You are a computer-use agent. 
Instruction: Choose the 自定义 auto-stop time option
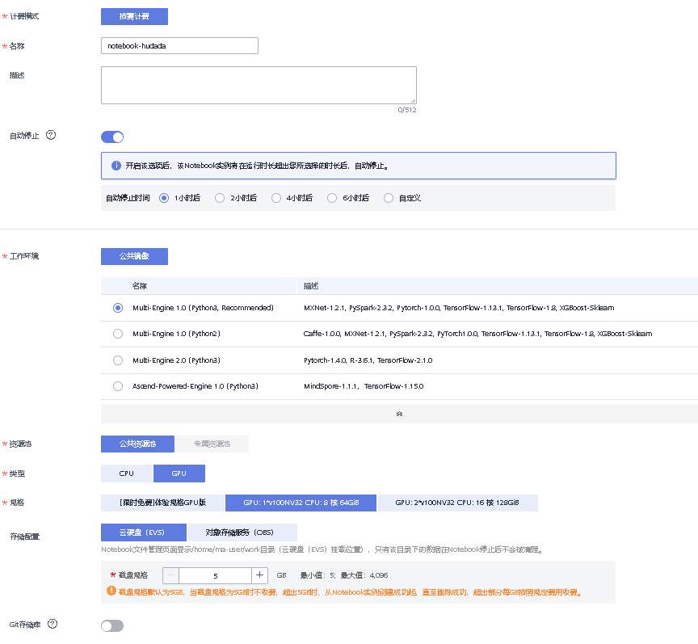click(389, 198)
